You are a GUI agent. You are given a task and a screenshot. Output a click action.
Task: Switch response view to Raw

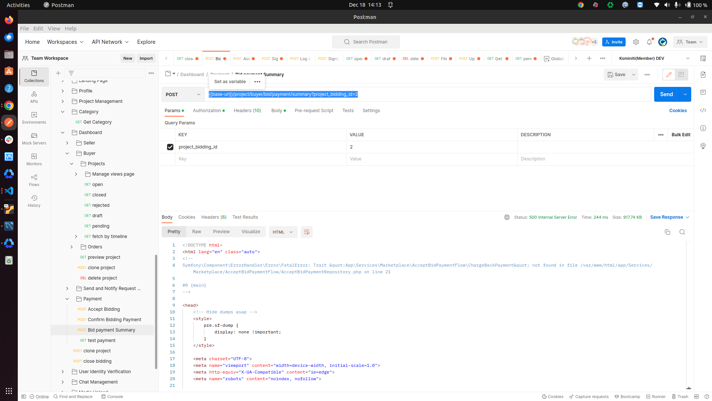[x=196, y=232]
